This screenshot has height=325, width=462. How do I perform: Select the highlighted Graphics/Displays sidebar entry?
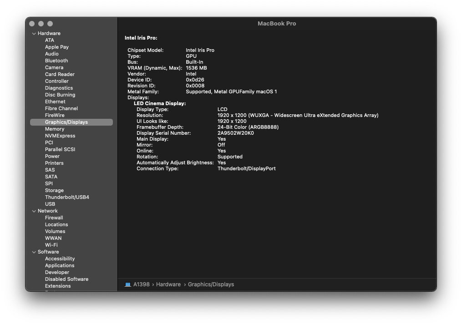point(71,122)
